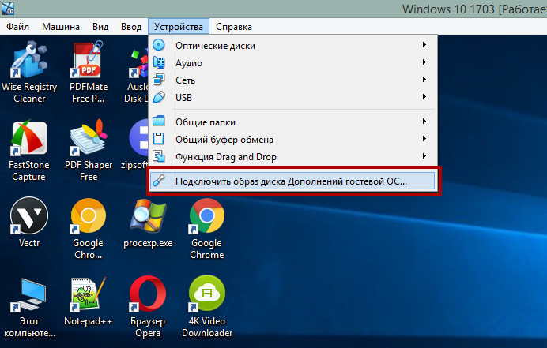Choose Подключить образ диска Дополнений гостевой ОС
Viewport: 547px width, 348px height.
click(292, 181)
